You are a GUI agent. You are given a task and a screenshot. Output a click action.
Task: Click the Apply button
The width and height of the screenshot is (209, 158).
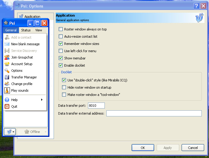pyautogui.click(x=168, y=147)
